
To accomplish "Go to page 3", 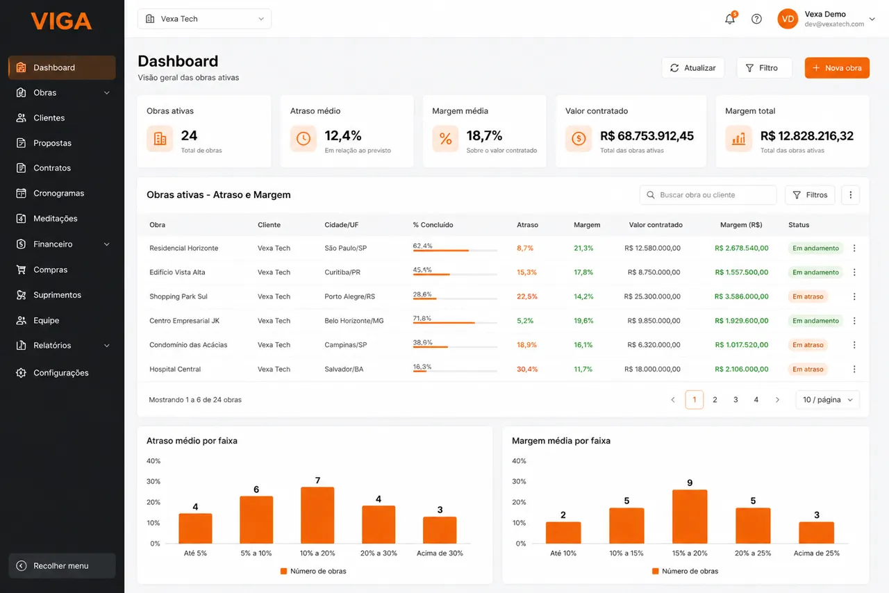I will click(x=736, y=400).
